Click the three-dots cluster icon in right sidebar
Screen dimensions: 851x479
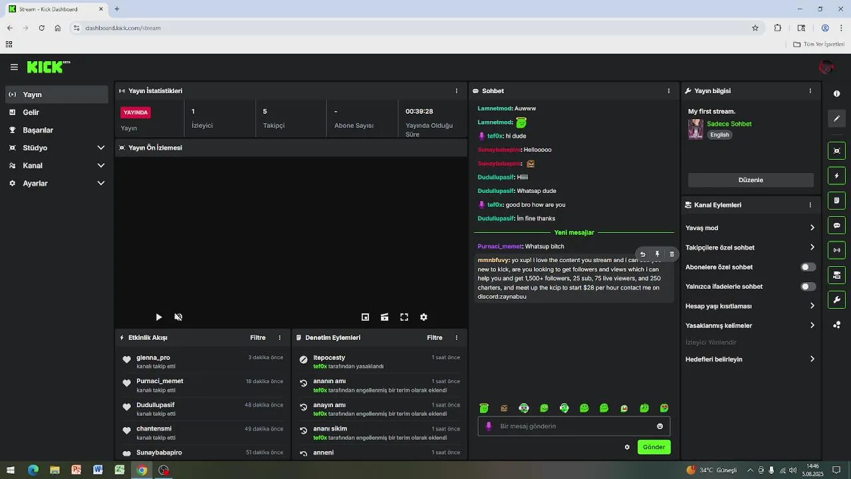[x=836, y=325]
